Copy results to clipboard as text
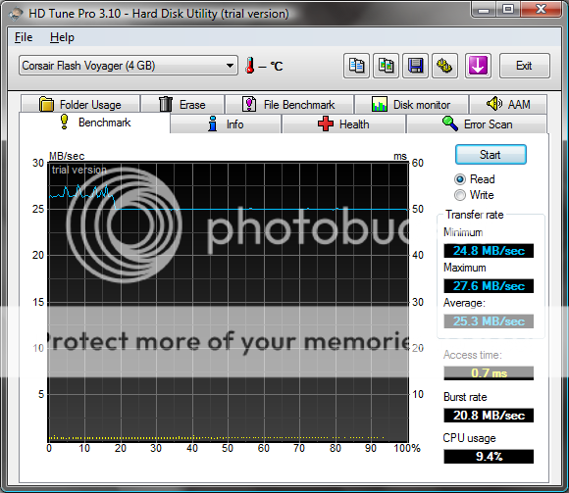The height and width of the screenshot is (493, 569). (x=356, y=66)
